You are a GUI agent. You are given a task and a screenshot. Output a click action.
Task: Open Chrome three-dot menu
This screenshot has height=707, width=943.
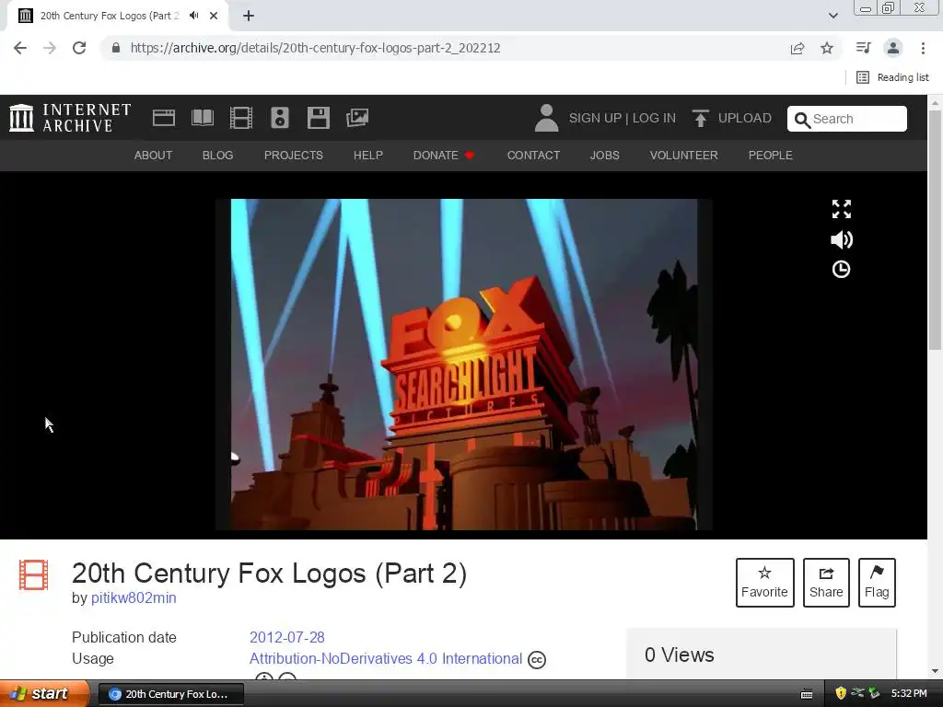coord(923,48)
